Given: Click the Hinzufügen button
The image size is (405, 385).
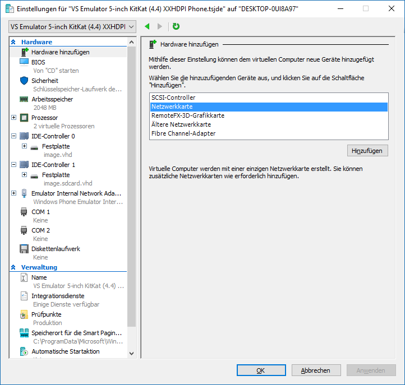Looking at the screenshot, I should point(367,151).
